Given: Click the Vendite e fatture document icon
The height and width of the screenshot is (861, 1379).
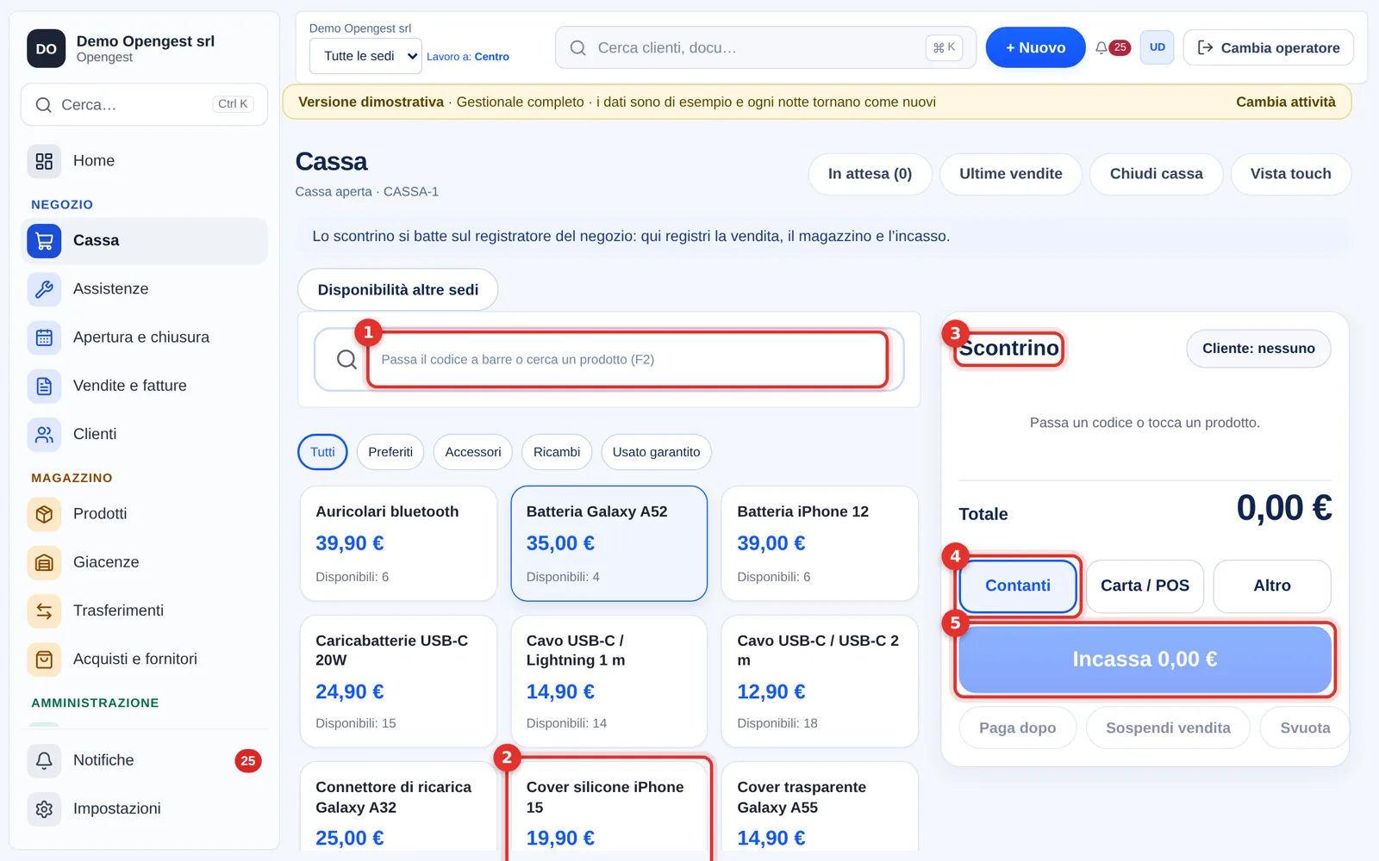Looking at the screenshot, I should point(44,387).
